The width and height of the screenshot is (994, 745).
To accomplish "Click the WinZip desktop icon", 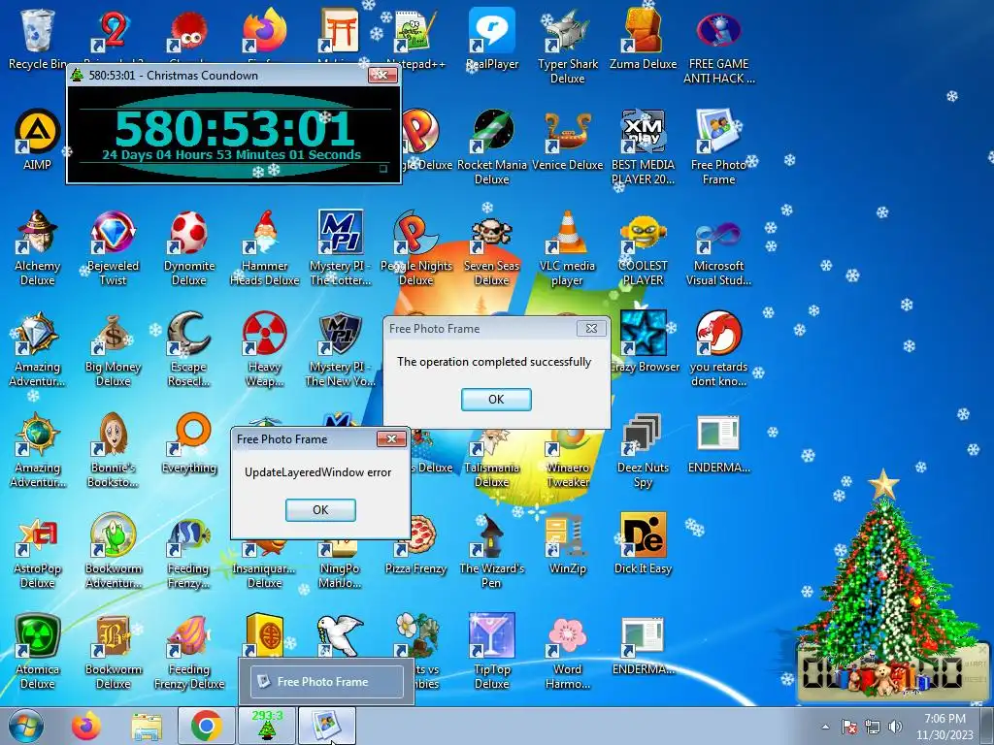I will 567,543.
